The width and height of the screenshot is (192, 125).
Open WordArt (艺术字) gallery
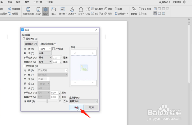coord(72,11)
